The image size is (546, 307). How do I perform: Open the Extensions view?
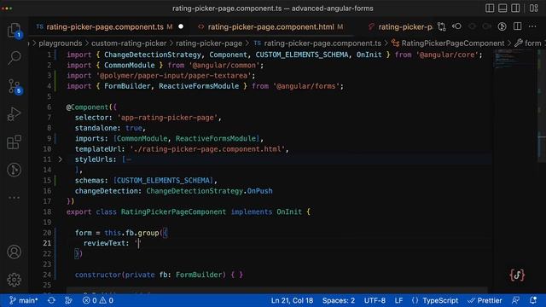pos(14,142)
